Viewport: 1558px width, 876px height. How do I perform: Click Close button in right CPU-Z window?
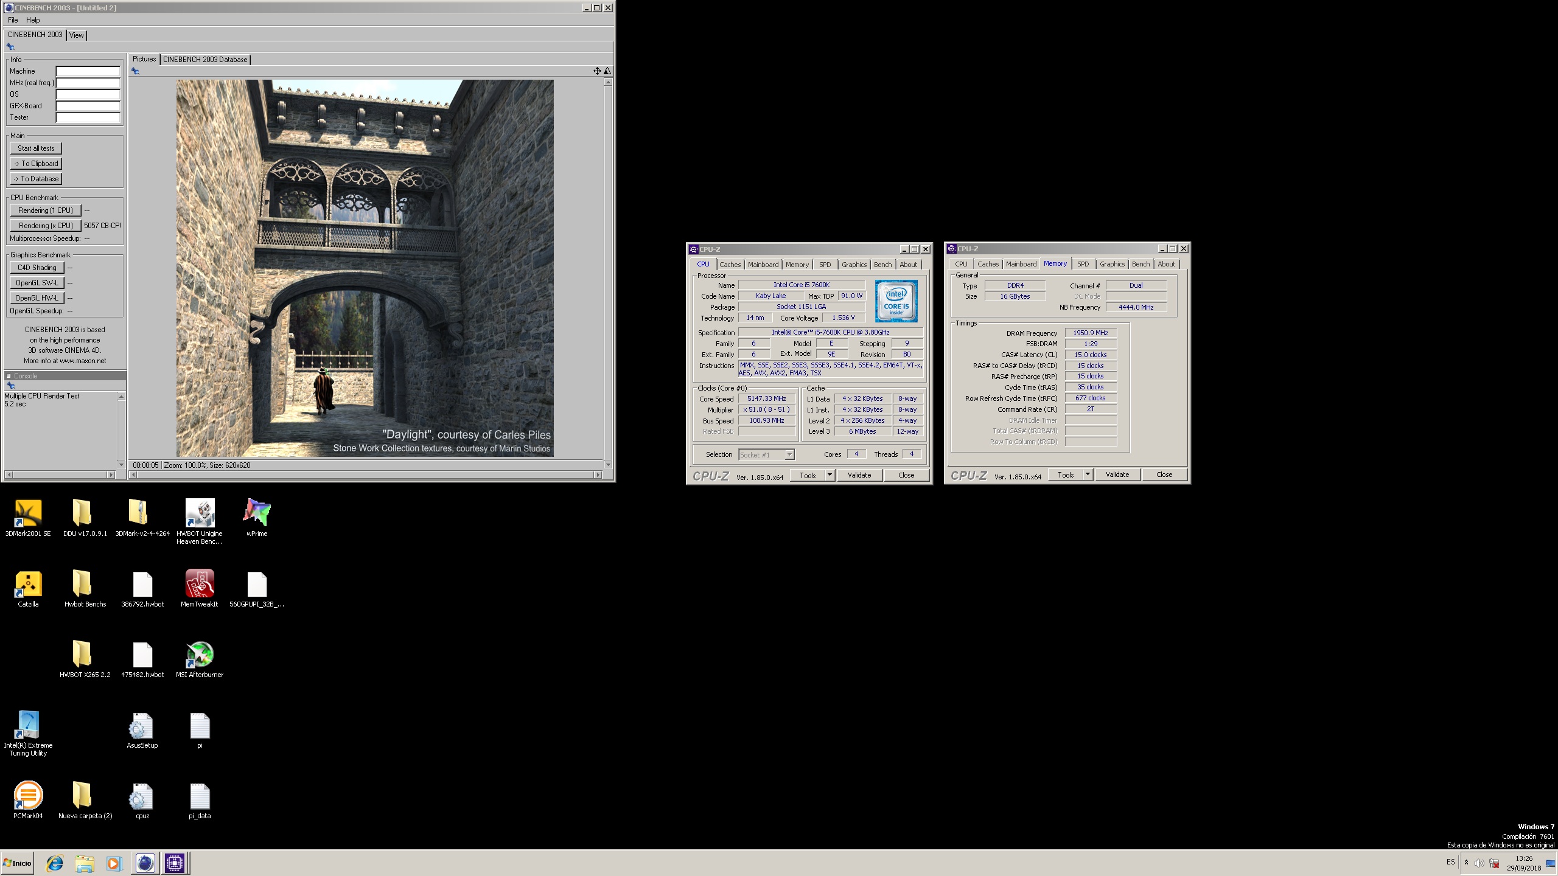pyautogui.click(x=1164, y=474)
